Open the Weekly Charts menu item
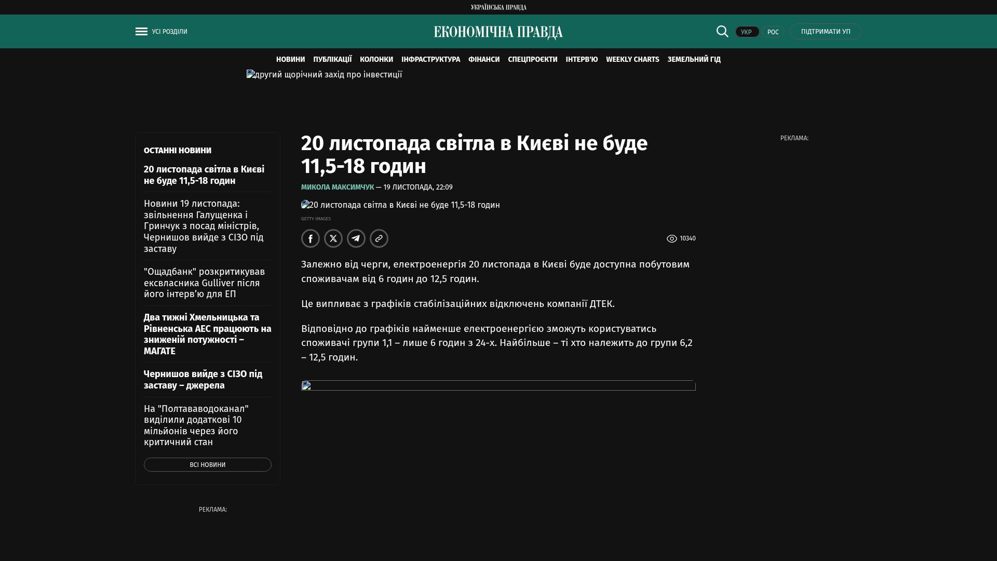This screenshot has width=997, height=561. (632, 59)
